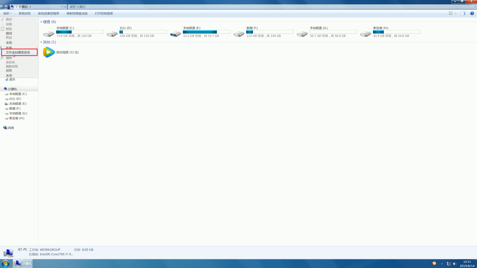The height and width of the screenshot is (268, 477).
Task: Choose 属性 from the organize menu
Action: click(9, 70)
